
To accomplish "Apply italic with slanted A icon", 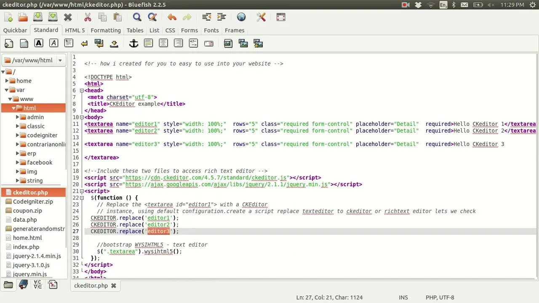I will [x=53, y=43].
